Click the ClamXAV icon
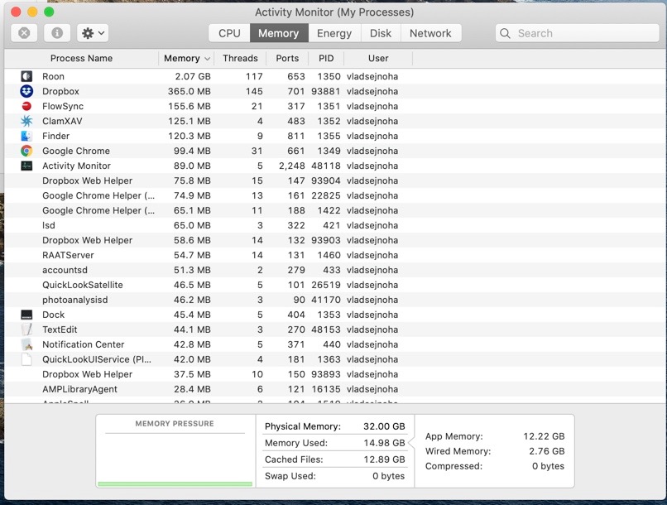This screenshot has height=505, width=667. coord(26,121)
